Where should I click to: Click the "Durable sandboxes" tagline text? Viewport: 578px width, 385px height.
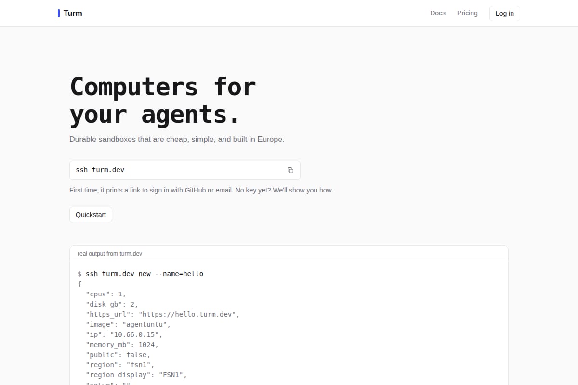tap(177, 140)
